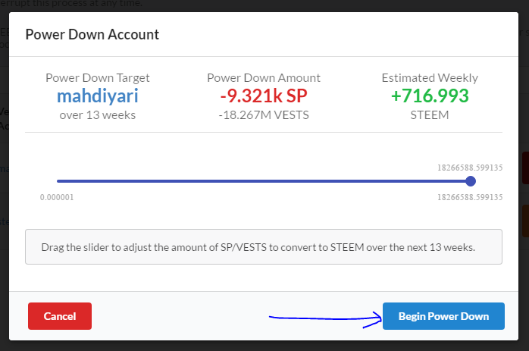Click the round slider handle
The width and height of the screenshot is (529, 351).
[x=471, y=181]
